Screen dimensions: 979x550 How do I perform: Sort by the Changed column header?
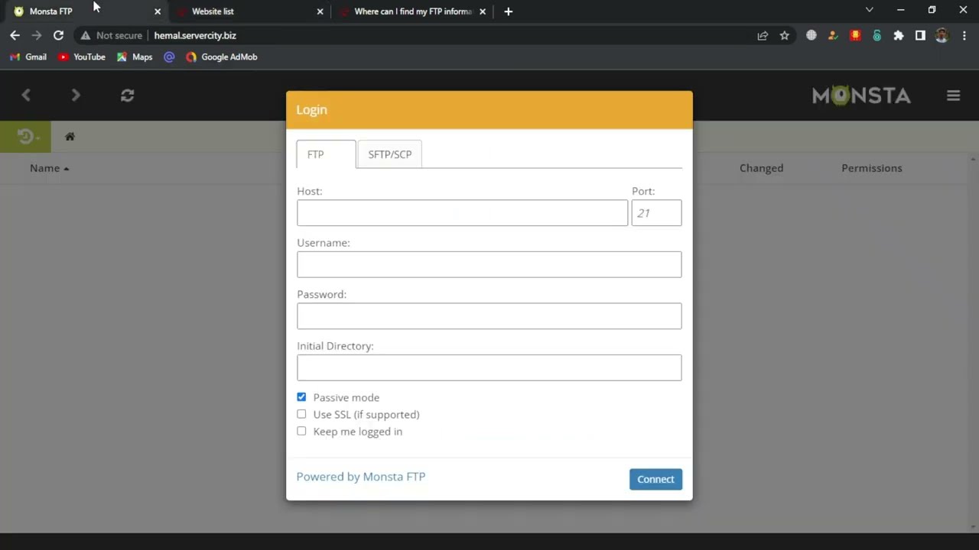tap(761, 168)
